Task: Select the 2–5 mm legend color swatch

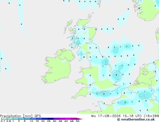Action: [22, 119]
